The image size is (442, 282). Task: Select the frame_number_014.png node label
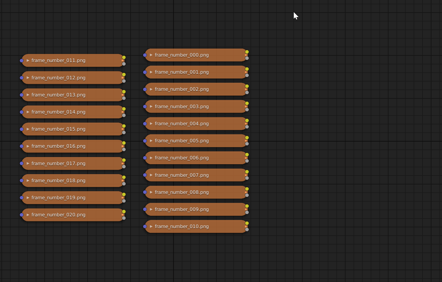click(58, 112)
